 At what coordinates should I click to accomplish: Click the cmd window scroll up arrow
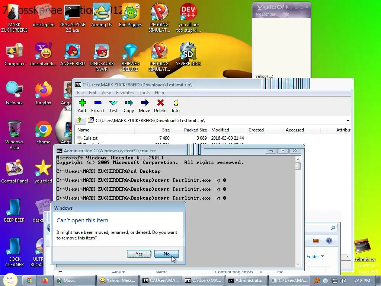(x=298, y=159)
